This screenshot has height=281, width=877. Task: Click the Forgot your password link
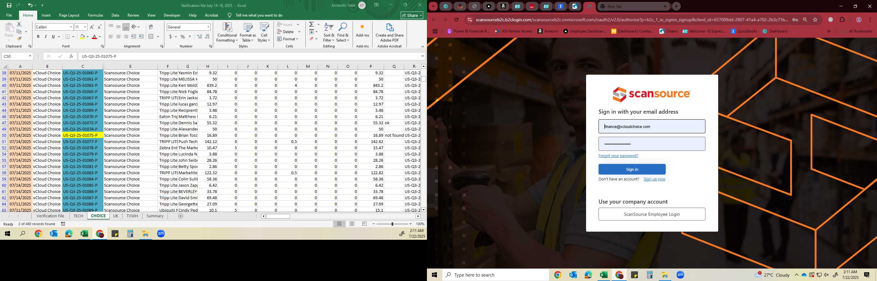point(618,156)
